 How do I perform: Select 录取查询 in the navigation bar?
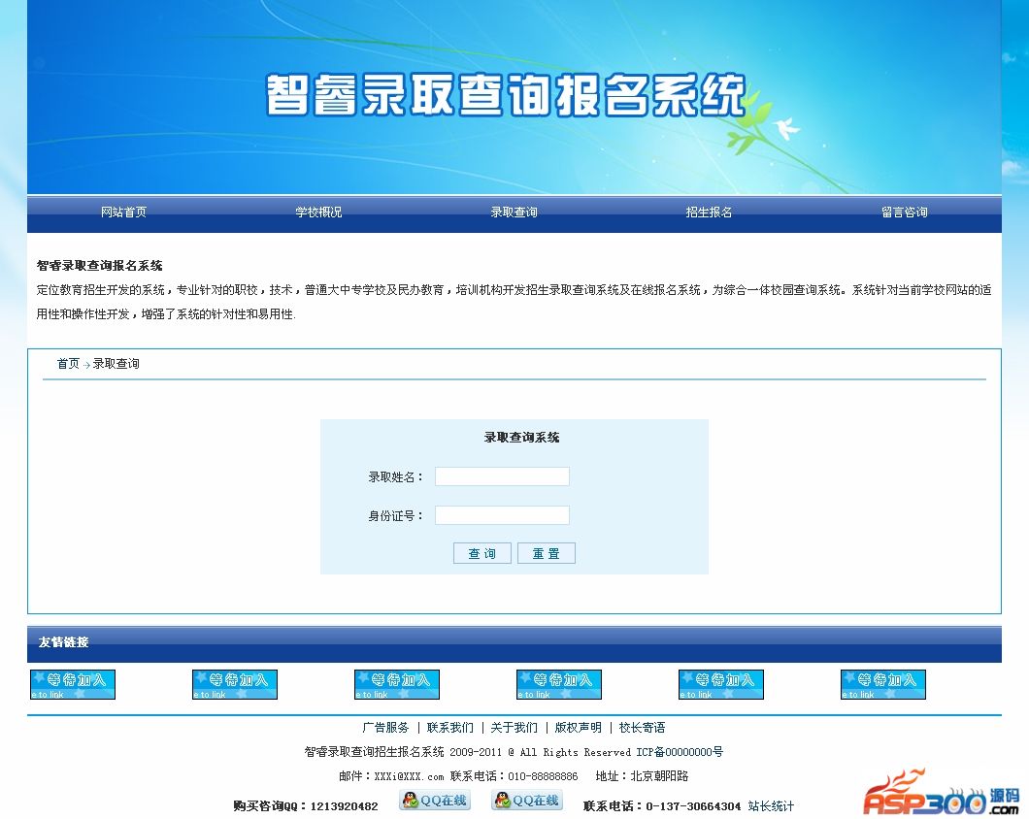pyautogui.click(x=514, y=212)
